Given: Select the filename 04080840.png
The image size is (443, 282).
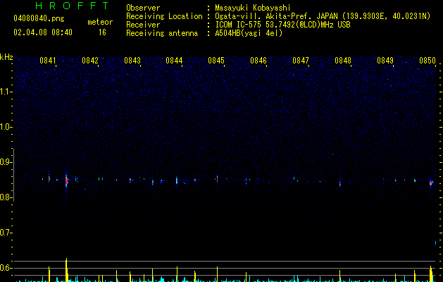Looking at the screenshot, I should pyautogui.click(x=39, y=19).
